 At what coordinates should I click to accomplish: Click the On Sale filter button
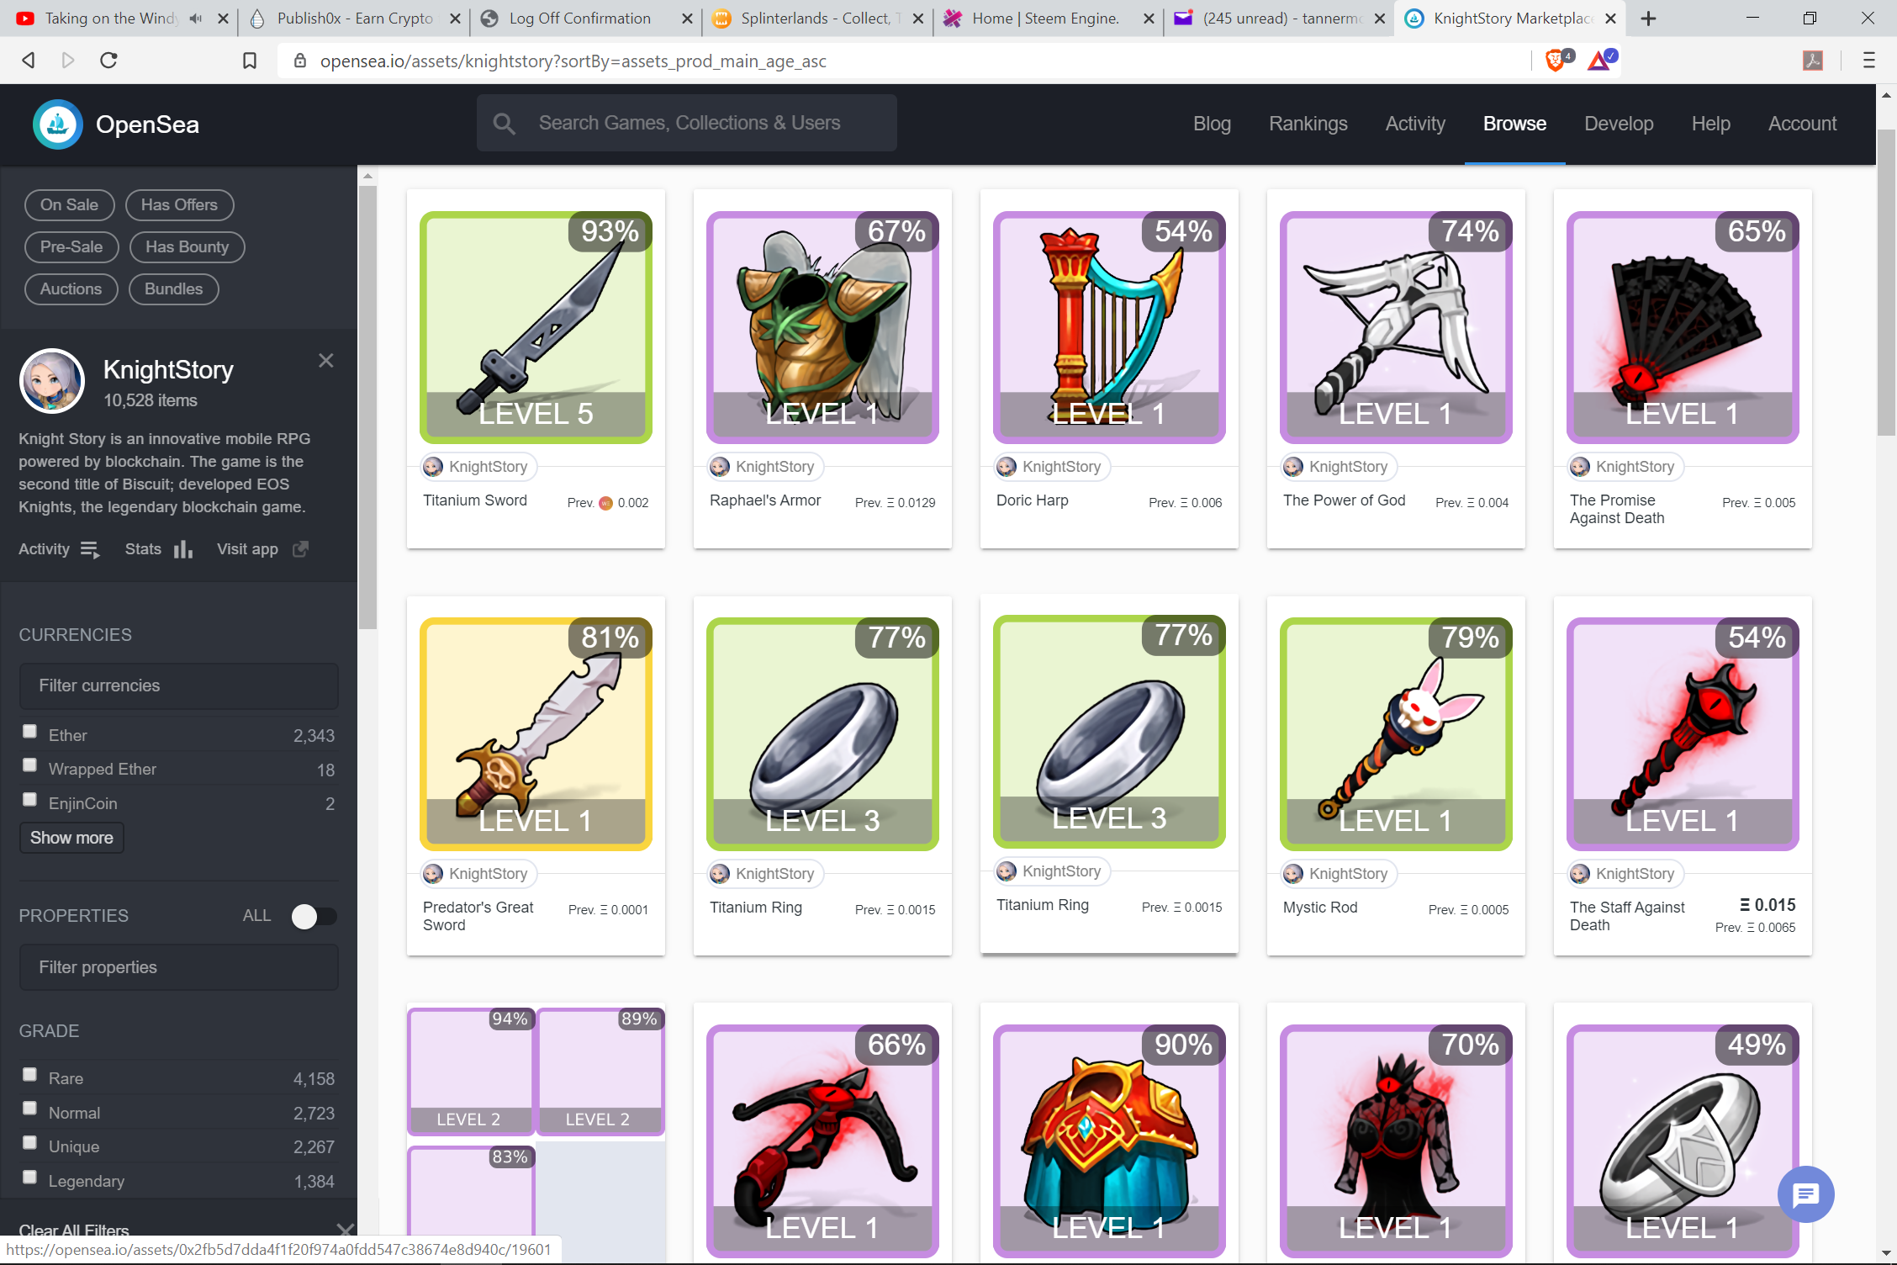(x=69, y=204)
